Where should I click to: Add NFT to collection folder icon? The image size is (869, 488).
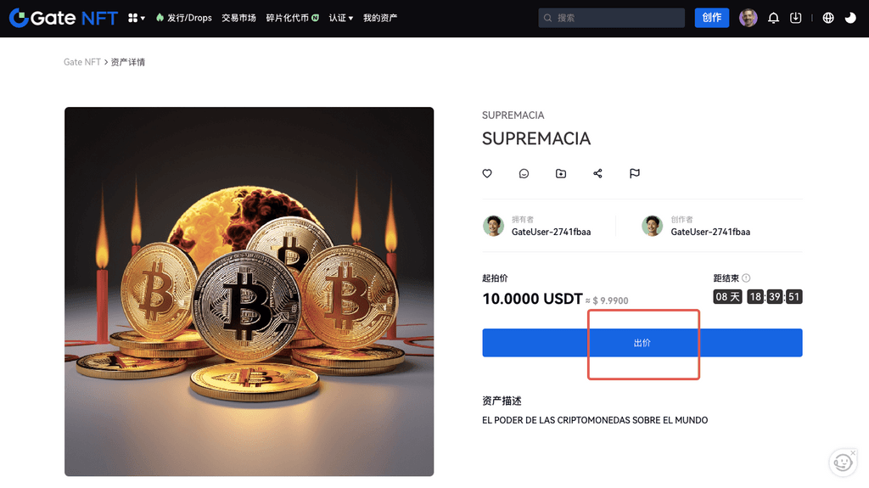click(561, 174)
